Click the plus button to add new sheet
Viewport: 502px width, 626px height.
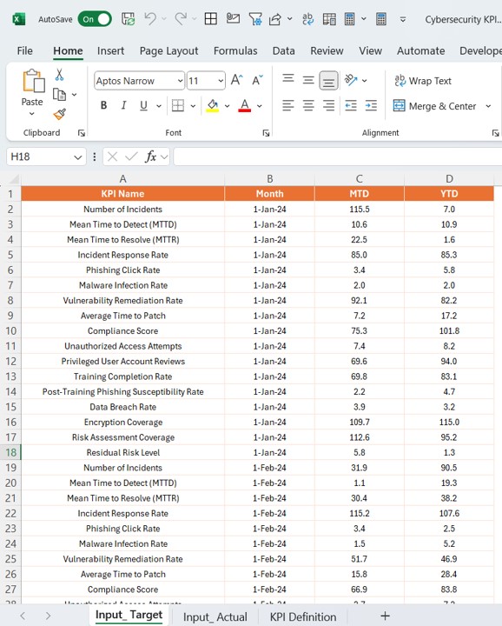point(385,616)
